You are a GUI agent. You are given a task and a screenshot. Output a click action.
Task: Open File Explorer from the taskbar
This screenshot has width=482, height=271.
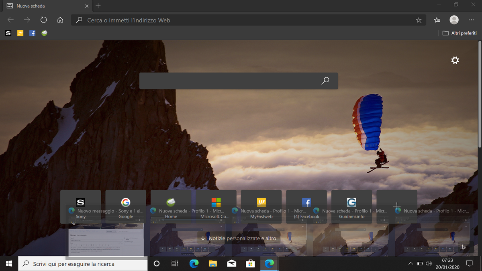pos(212,263)
